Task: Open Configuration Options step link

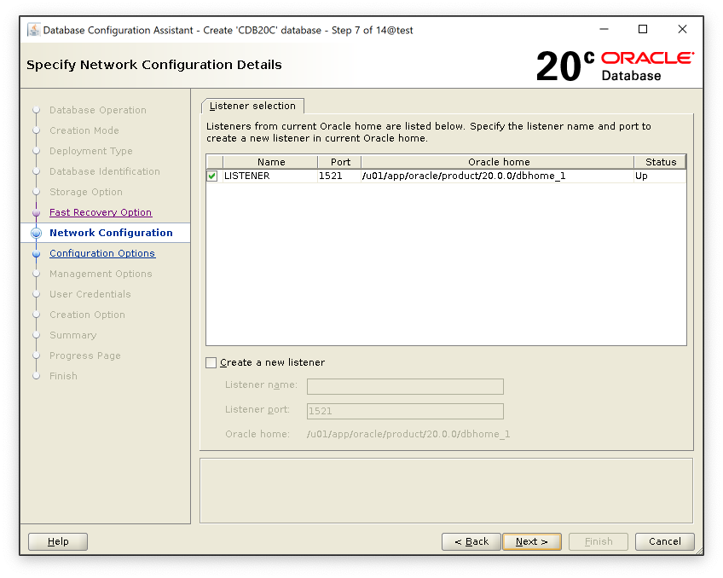Action: 102,253
